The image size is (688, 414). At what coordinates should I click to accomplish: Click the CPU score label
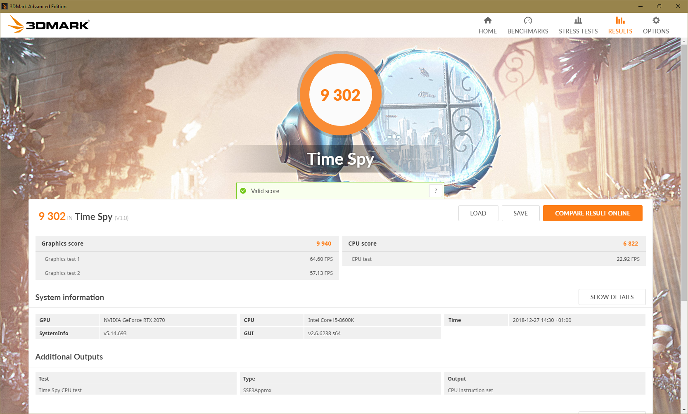[363, 244]
